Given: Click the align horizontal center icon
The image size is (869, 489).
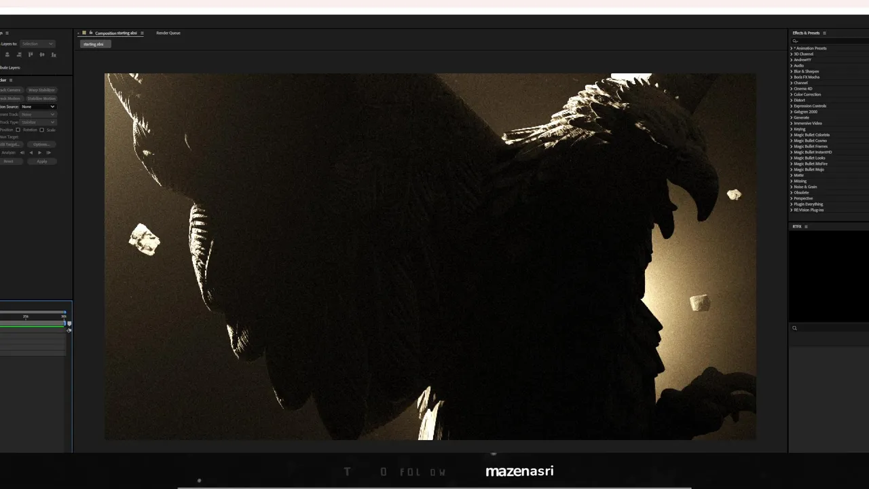Looking at the screenshot, I should coord(7,54).
